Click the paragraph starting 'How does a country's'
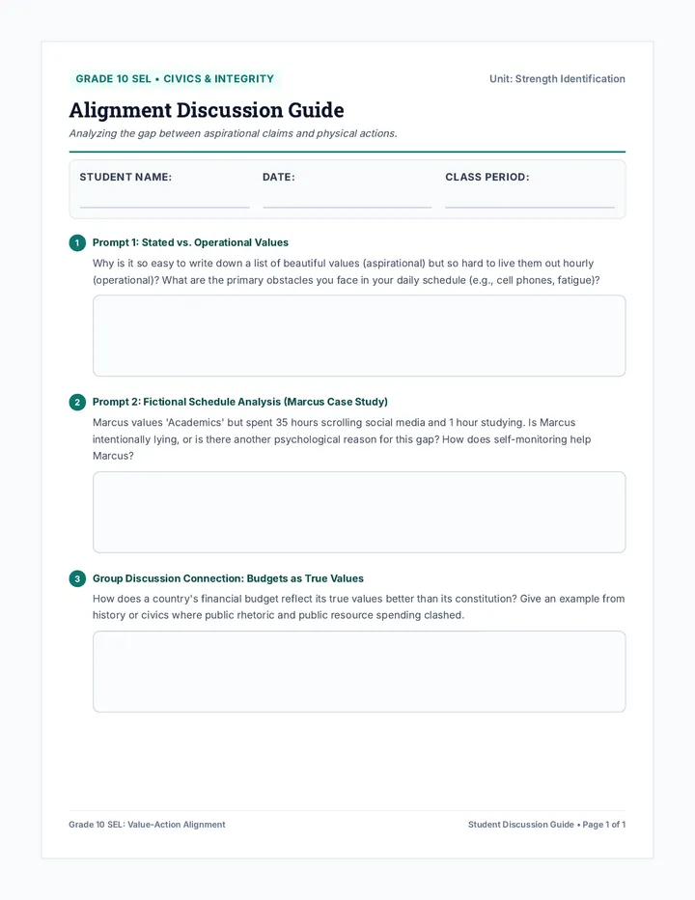Viewport: 695px width, 900px height. point(359,606)
